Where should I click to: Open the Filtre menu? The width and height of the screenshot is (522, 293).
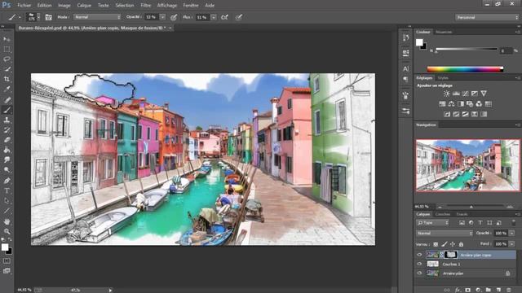[x=145, y=6]
